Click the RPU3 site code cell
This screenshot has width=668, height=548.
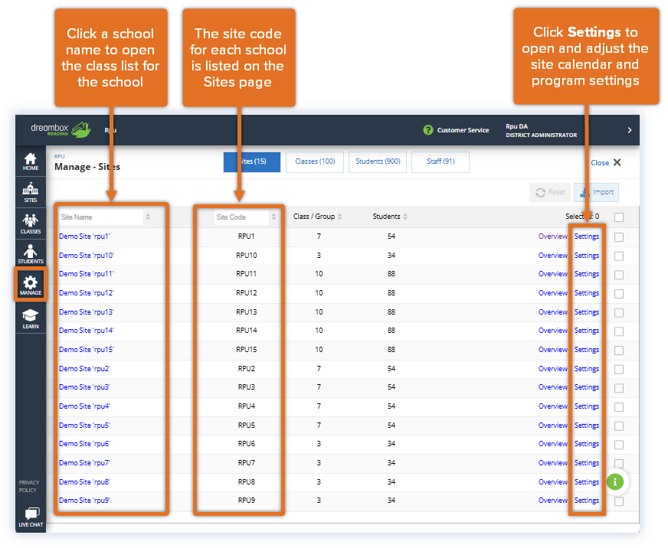coord(246,387)
